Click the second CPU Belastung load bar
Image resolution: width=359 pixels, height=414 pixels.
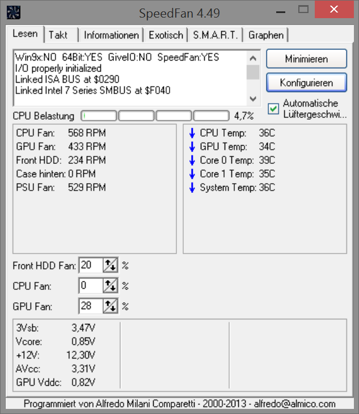pyautogui.click(x=136, y=116)
